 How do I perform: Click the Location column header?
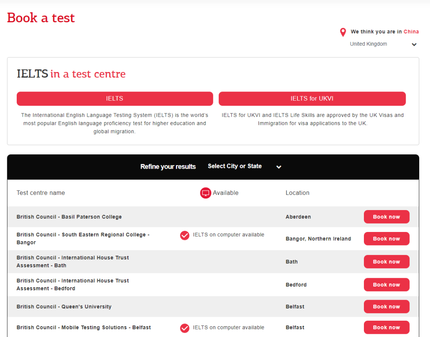[x=297, y=193]
